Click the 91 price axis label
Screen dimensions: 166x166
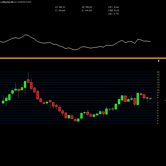(x=158, y=98)
